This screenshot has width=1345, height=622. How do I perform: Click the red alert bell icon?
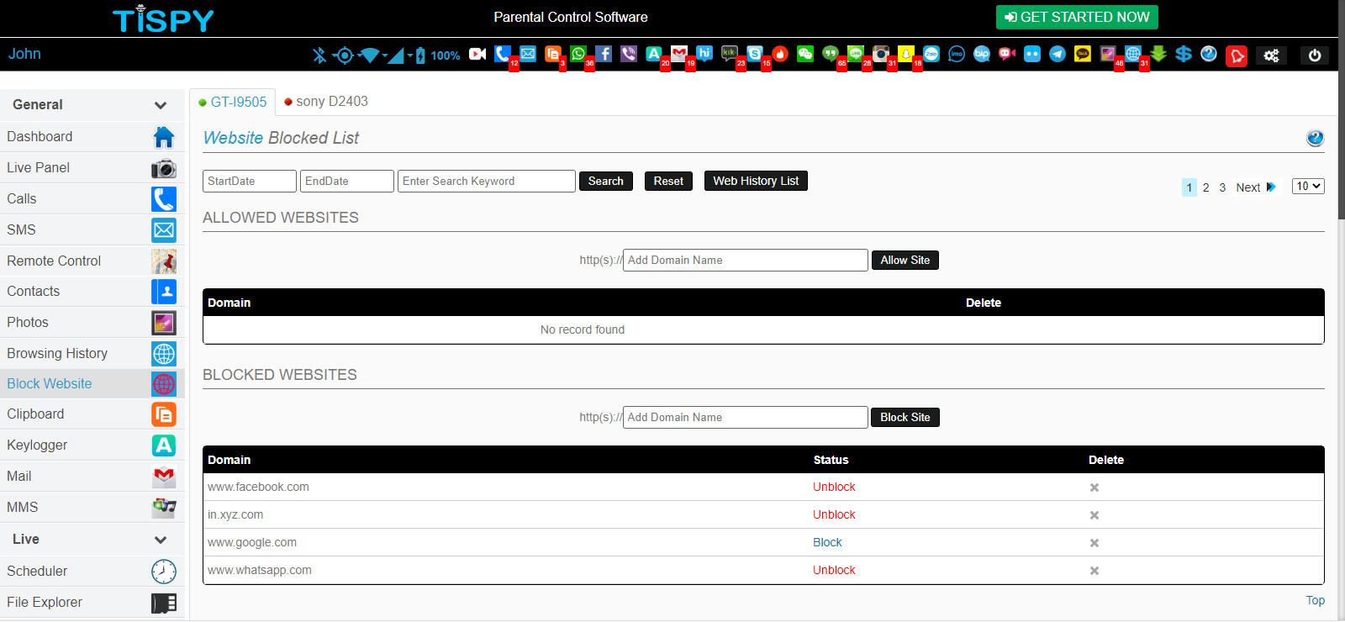click(1237, 55)
